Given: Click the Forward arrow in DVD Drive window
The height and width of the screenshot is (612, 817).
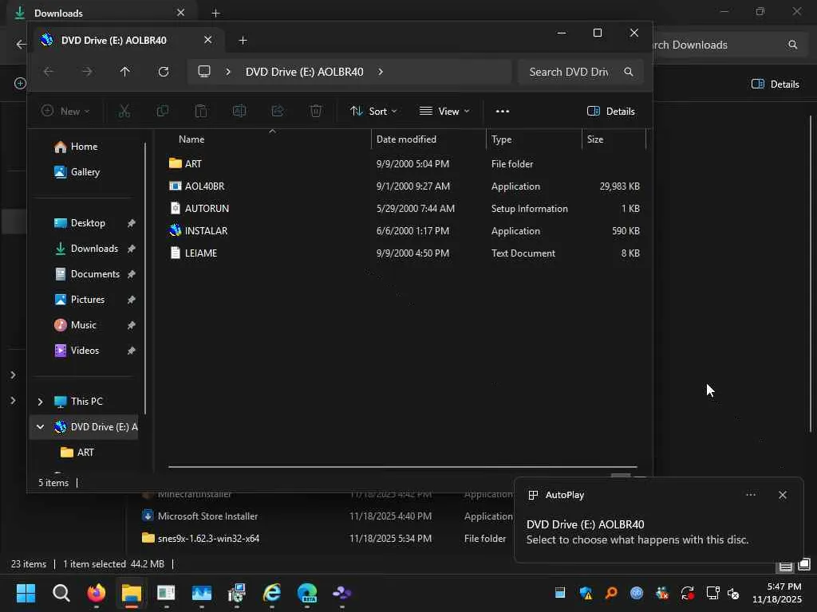Looking at the screenshot, I should [x=87, y=72].
